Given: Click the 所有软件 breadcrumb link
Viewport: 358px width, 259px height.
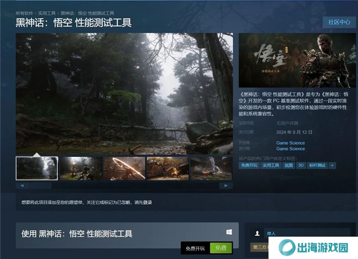Looking at the screenshot, I should pyautogui.click(x=24, y=13).
